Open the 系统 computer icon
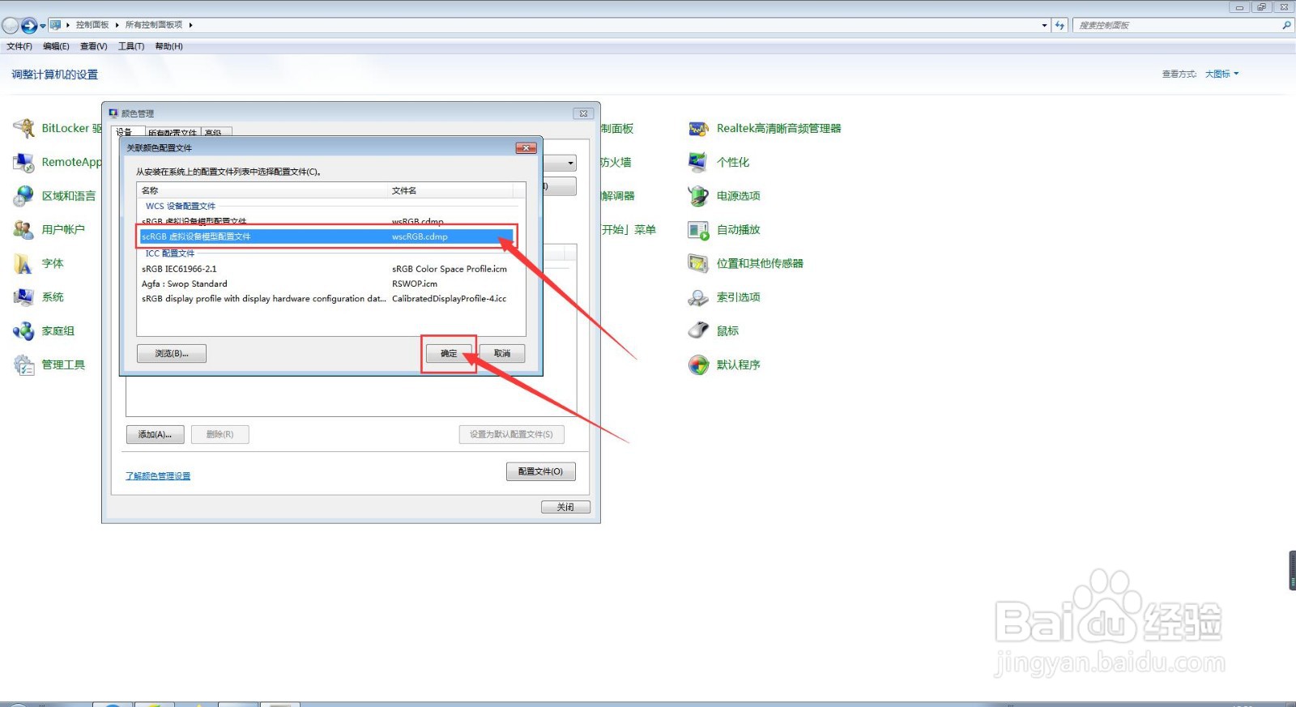This screenshot has width=1296, height=707. (23, 297)
